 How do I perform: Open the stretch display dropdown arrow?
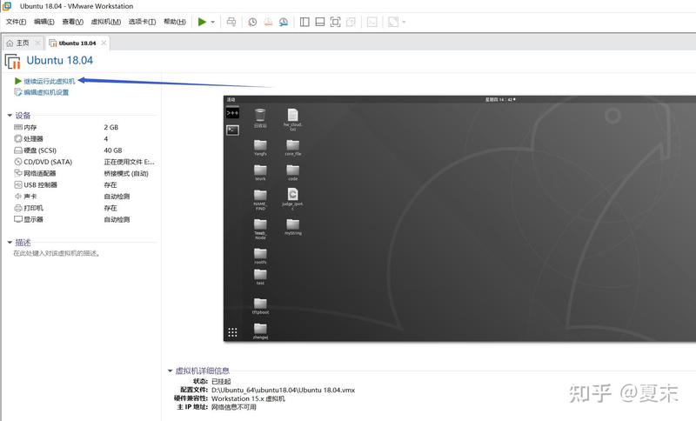pos(404,22)
